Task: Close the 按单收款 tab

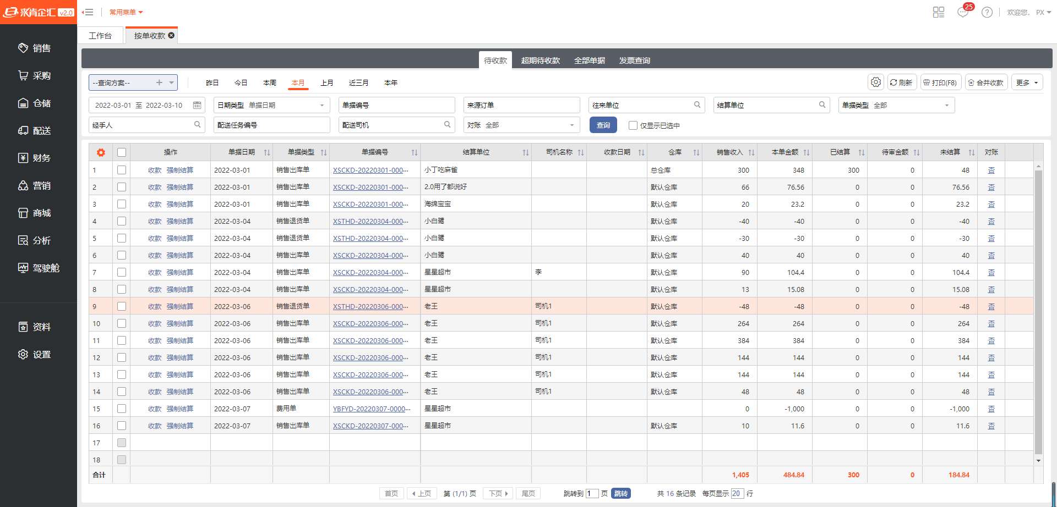Action: tap(172, 35)
